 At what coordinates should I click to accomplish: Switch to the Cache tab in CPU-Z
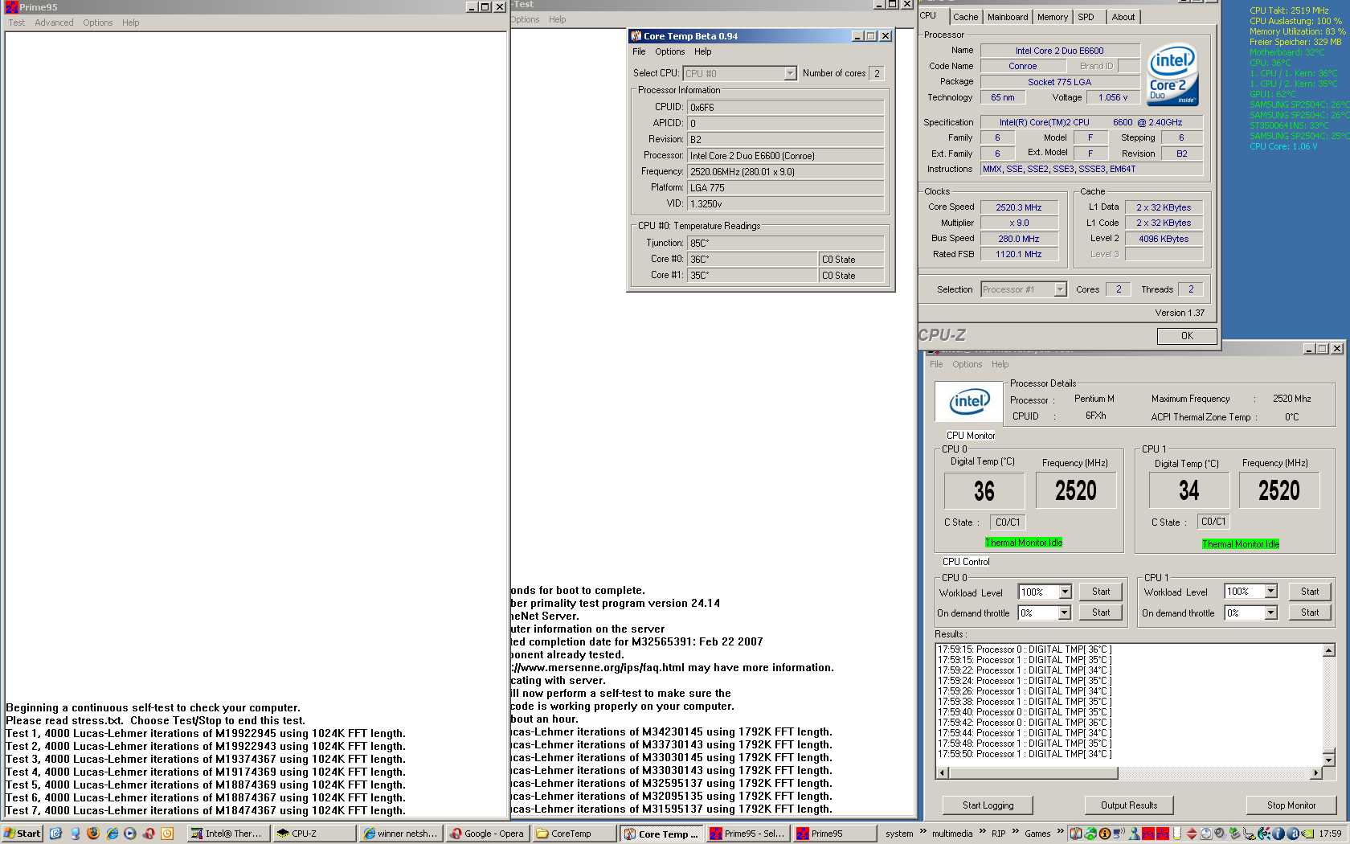pyautogui.click(x=965, y=17)
